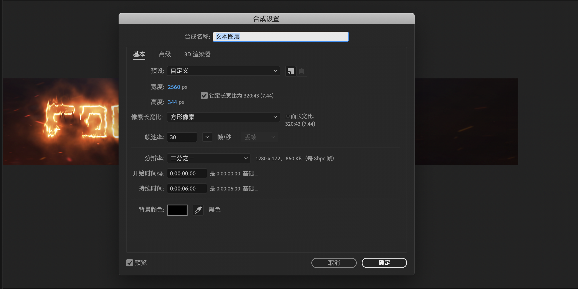This screenshot has height=289, width=578.
Task: Click the frame rate field showing 30
Action: click(x=182, y=137)
